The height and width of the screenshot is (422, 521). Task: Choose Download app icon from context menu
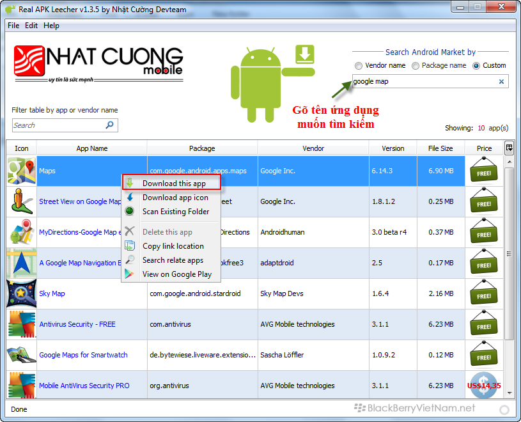pyautogui.click(x=171, y=198)
